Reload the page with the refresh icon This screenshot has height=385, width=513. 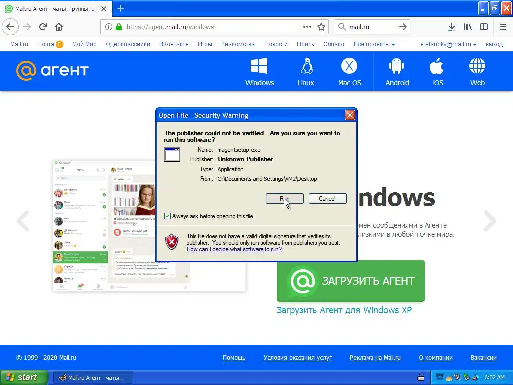[43, 27]
